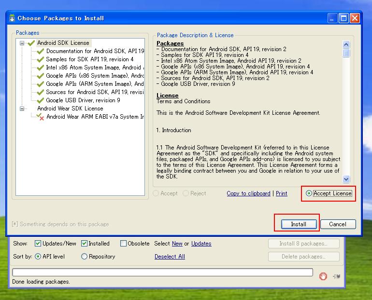
Task: Maximize the Choose Packages to Install window
Action: coord(343,18)
